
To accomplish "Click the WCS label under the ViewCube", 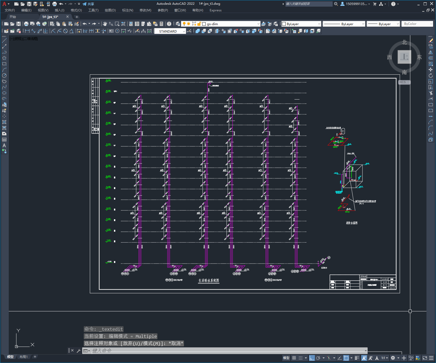I will [402, 82].
